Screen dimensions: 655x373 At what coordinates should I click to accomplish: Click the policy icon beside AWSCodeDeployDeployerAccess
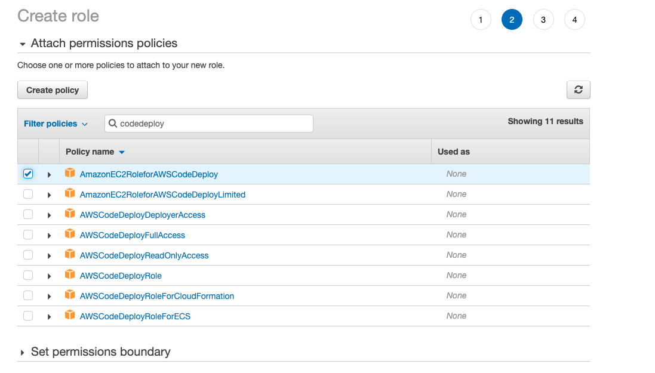70,214
